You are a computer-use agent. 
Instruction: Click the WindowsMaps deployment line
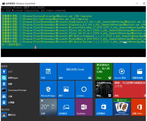pos(74,39)
